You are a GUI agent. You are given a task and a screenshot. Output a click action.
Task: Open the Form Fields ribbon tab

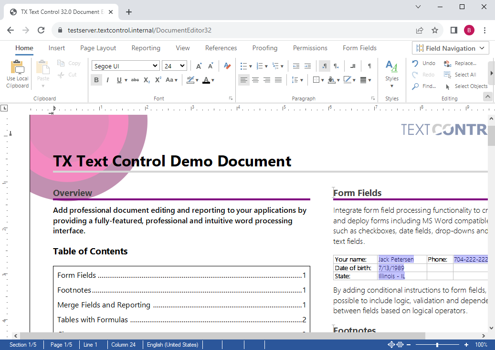[x=359, y=48]
